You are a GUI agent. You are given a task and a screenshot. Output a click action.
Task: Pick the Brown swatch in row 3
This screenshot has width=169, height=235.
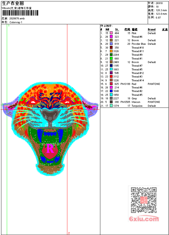click(x=111, y=40)
